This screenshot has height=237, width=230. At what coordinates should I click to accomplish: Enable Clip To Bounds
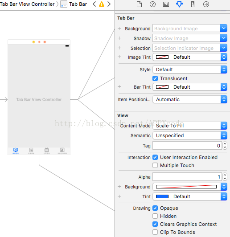tap(155, 232)
